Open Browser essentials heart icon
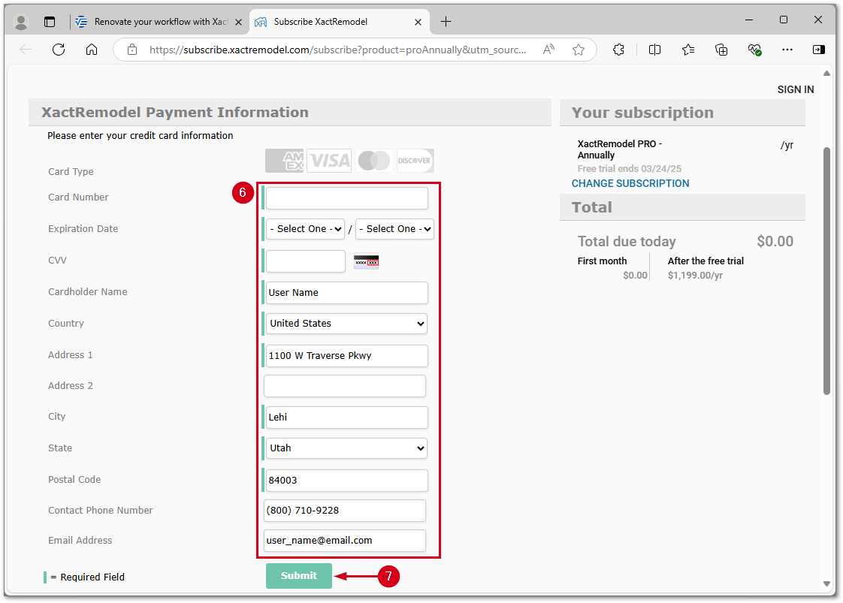The width and height of the screenshot is (843, 603). [x=754, y=50]
